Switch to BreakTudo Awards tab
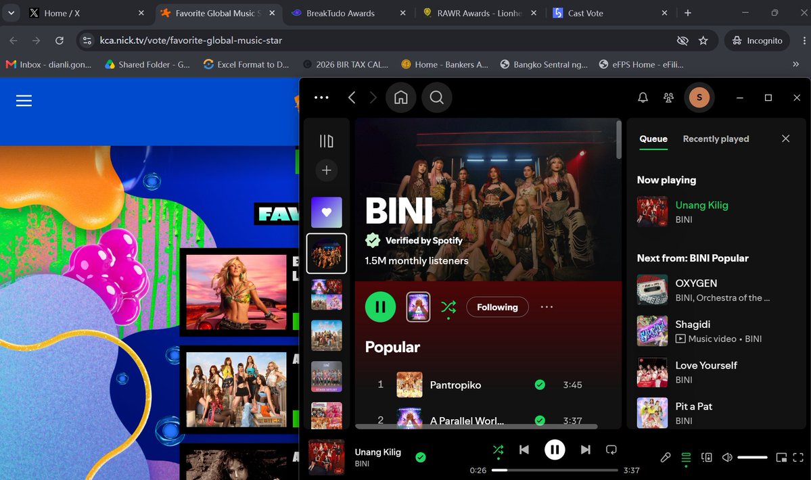The image size is (811, 480). tap(348, 13)
